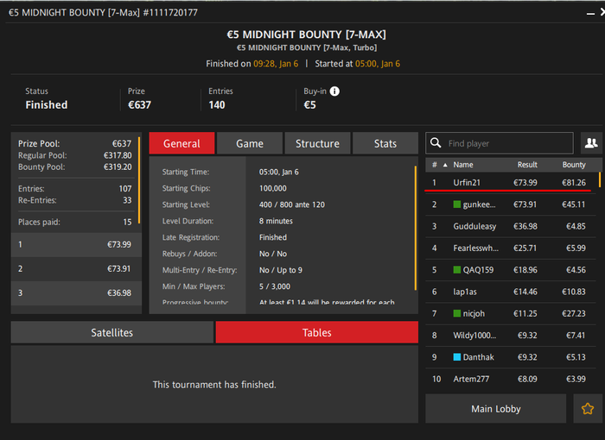Open the Structure tab
Image resolution: width=605 pixels, height=440 pixels.
pos(317,143)
